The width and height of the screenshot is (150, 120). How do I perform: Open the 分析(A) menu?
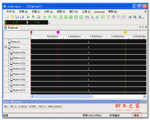click(48, 12)
